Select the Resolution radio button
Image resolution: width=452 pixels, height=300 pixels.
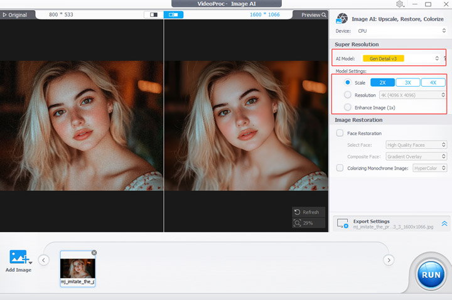click(348, 95)
